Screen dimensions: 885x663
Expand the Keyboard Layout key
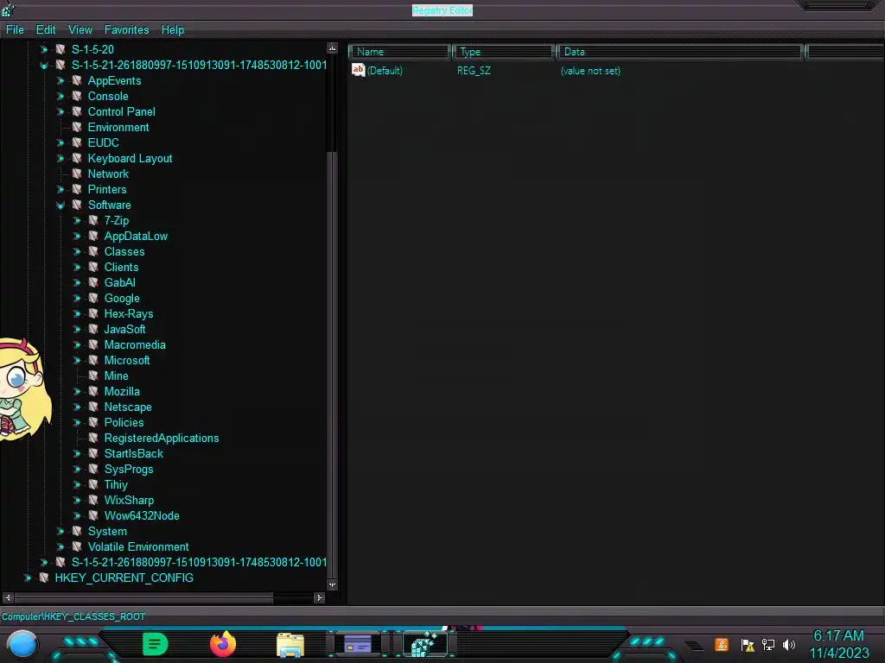point(60,159)
